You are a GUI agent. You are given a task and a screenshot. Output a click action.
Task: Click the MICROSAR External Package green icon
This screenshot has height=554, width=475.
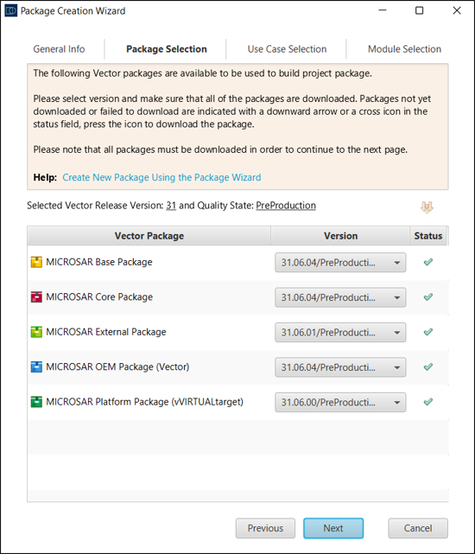[36, 332]
